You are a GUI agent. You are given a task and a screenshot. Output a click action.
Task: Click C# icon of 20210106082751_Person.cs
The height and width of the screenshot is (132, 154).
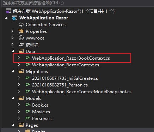(27, 85)
